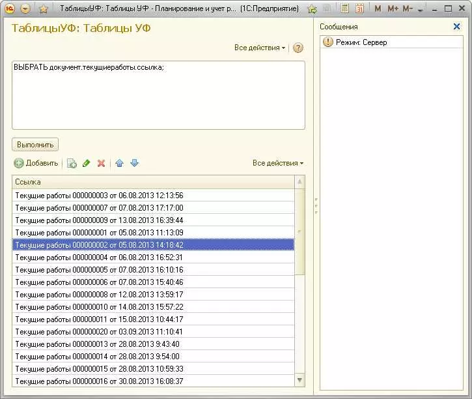Click the M memory button

click(378, 8)
